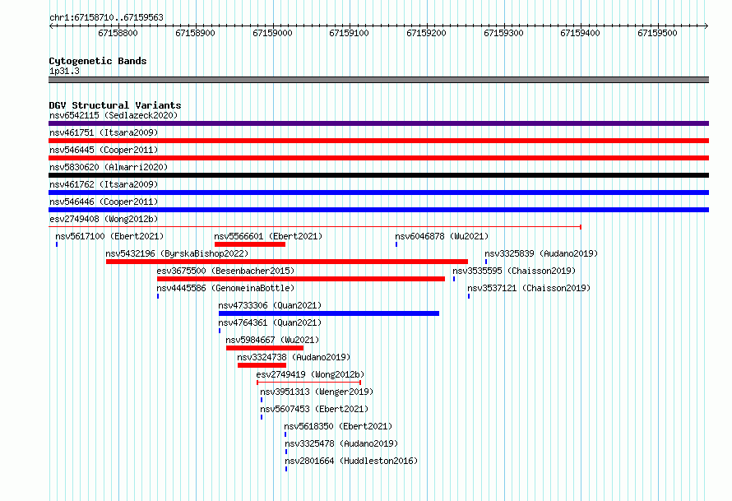Click ruler position 67158800

[118, 33]
